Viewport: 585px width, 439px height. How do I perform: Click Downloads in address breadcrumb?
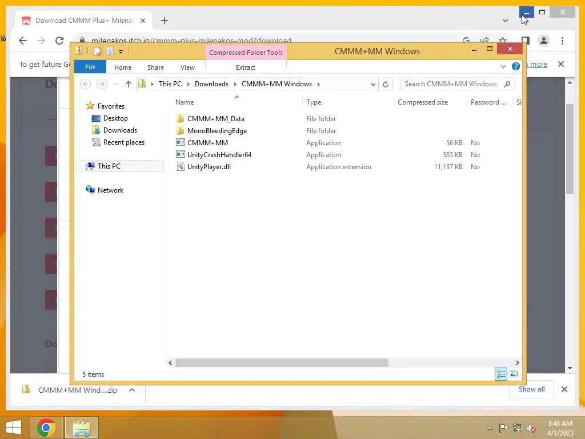211,84
